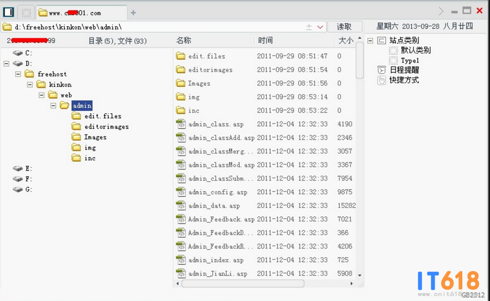
Task: Click the grid icon beside the site tab
Action: point(27,12)
